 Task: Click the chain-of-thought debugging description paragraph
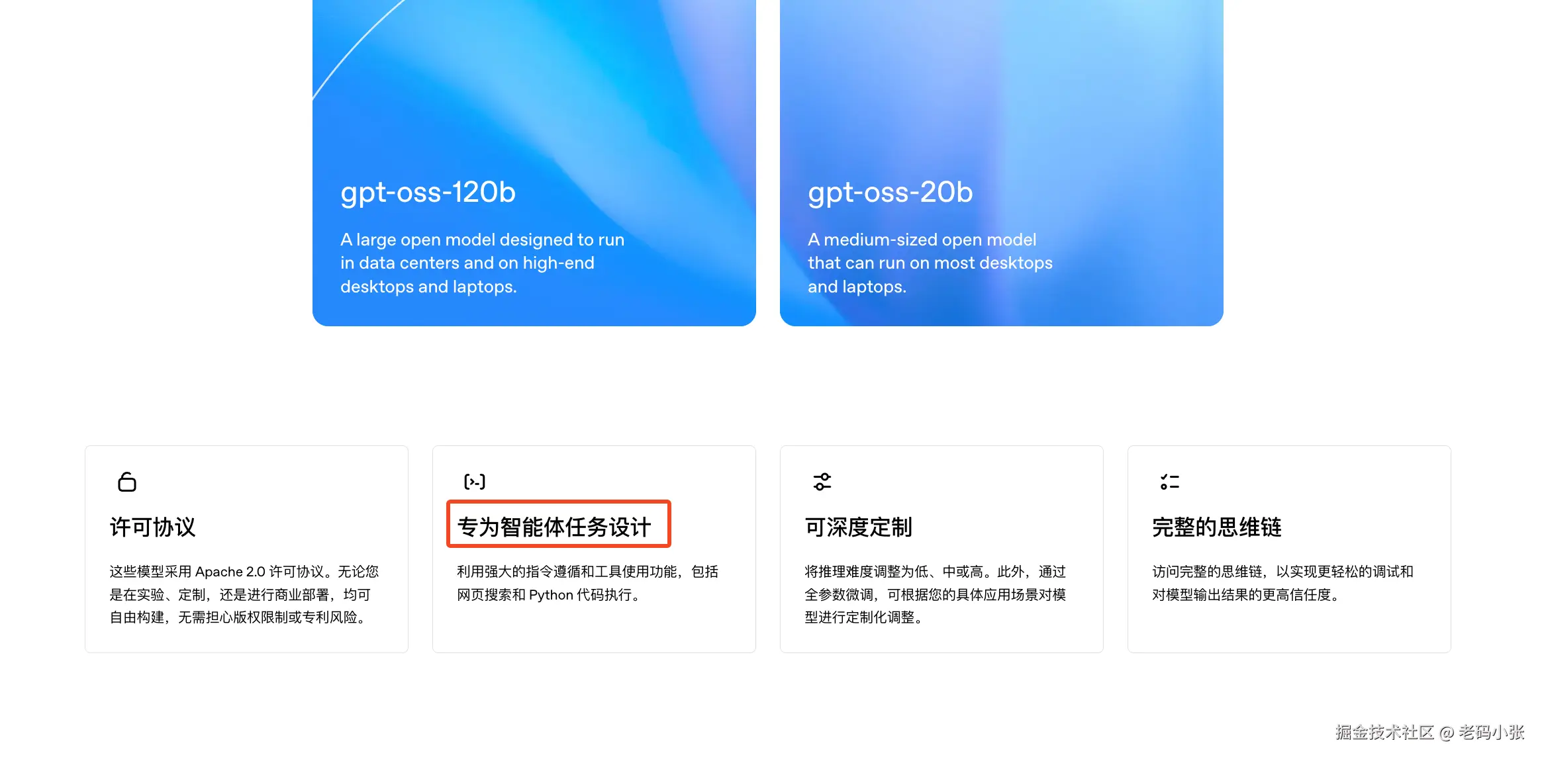click(x=1283, y=583)
